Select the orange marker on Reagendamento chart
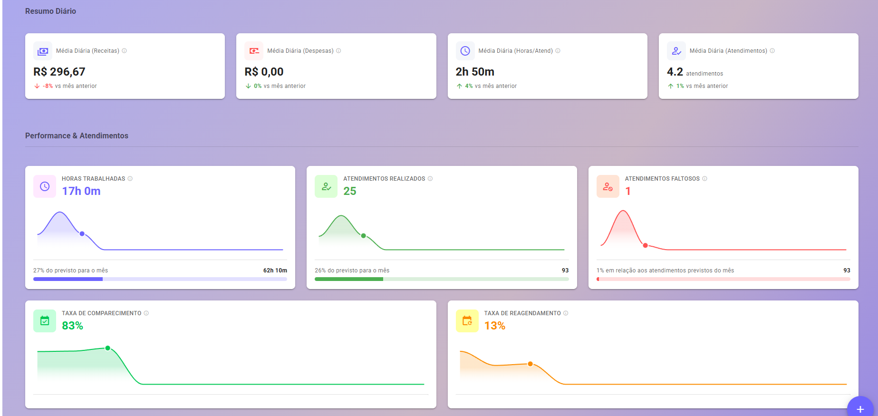Viewport: 878px width, 416px height. click(530, 364)
